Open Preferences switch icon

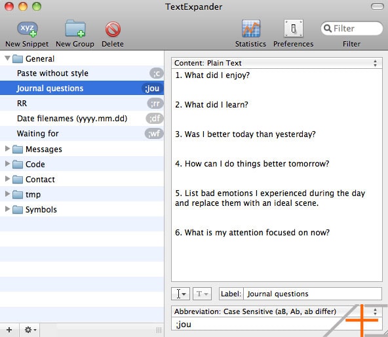(x=294, y=28)
